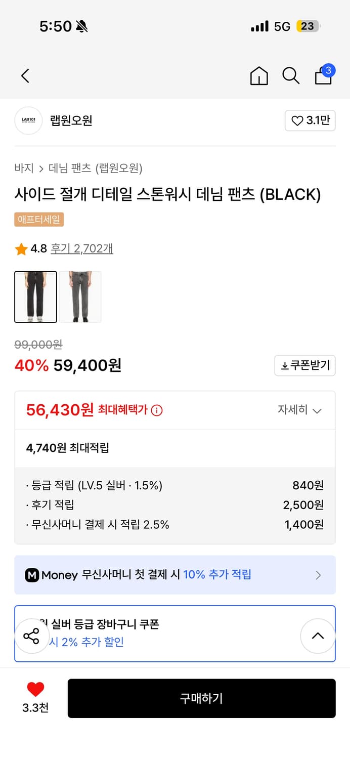Toggle brand favorite heart 3.1만
Screen dimensions: 350x759
pyautogui.click(x=310, y=120)
